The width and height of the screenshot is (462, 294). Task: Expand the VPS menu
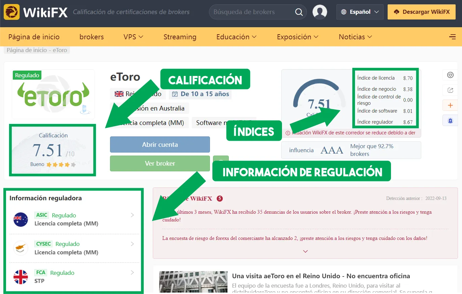coord(133,37)
